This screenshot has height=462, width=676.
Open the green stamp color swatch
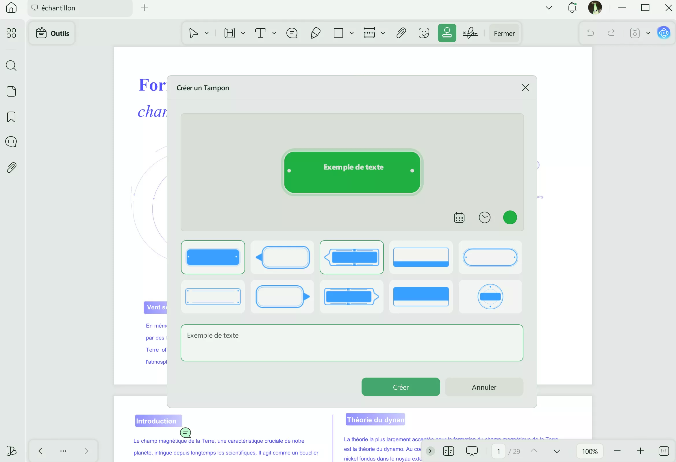coord(510,217)
